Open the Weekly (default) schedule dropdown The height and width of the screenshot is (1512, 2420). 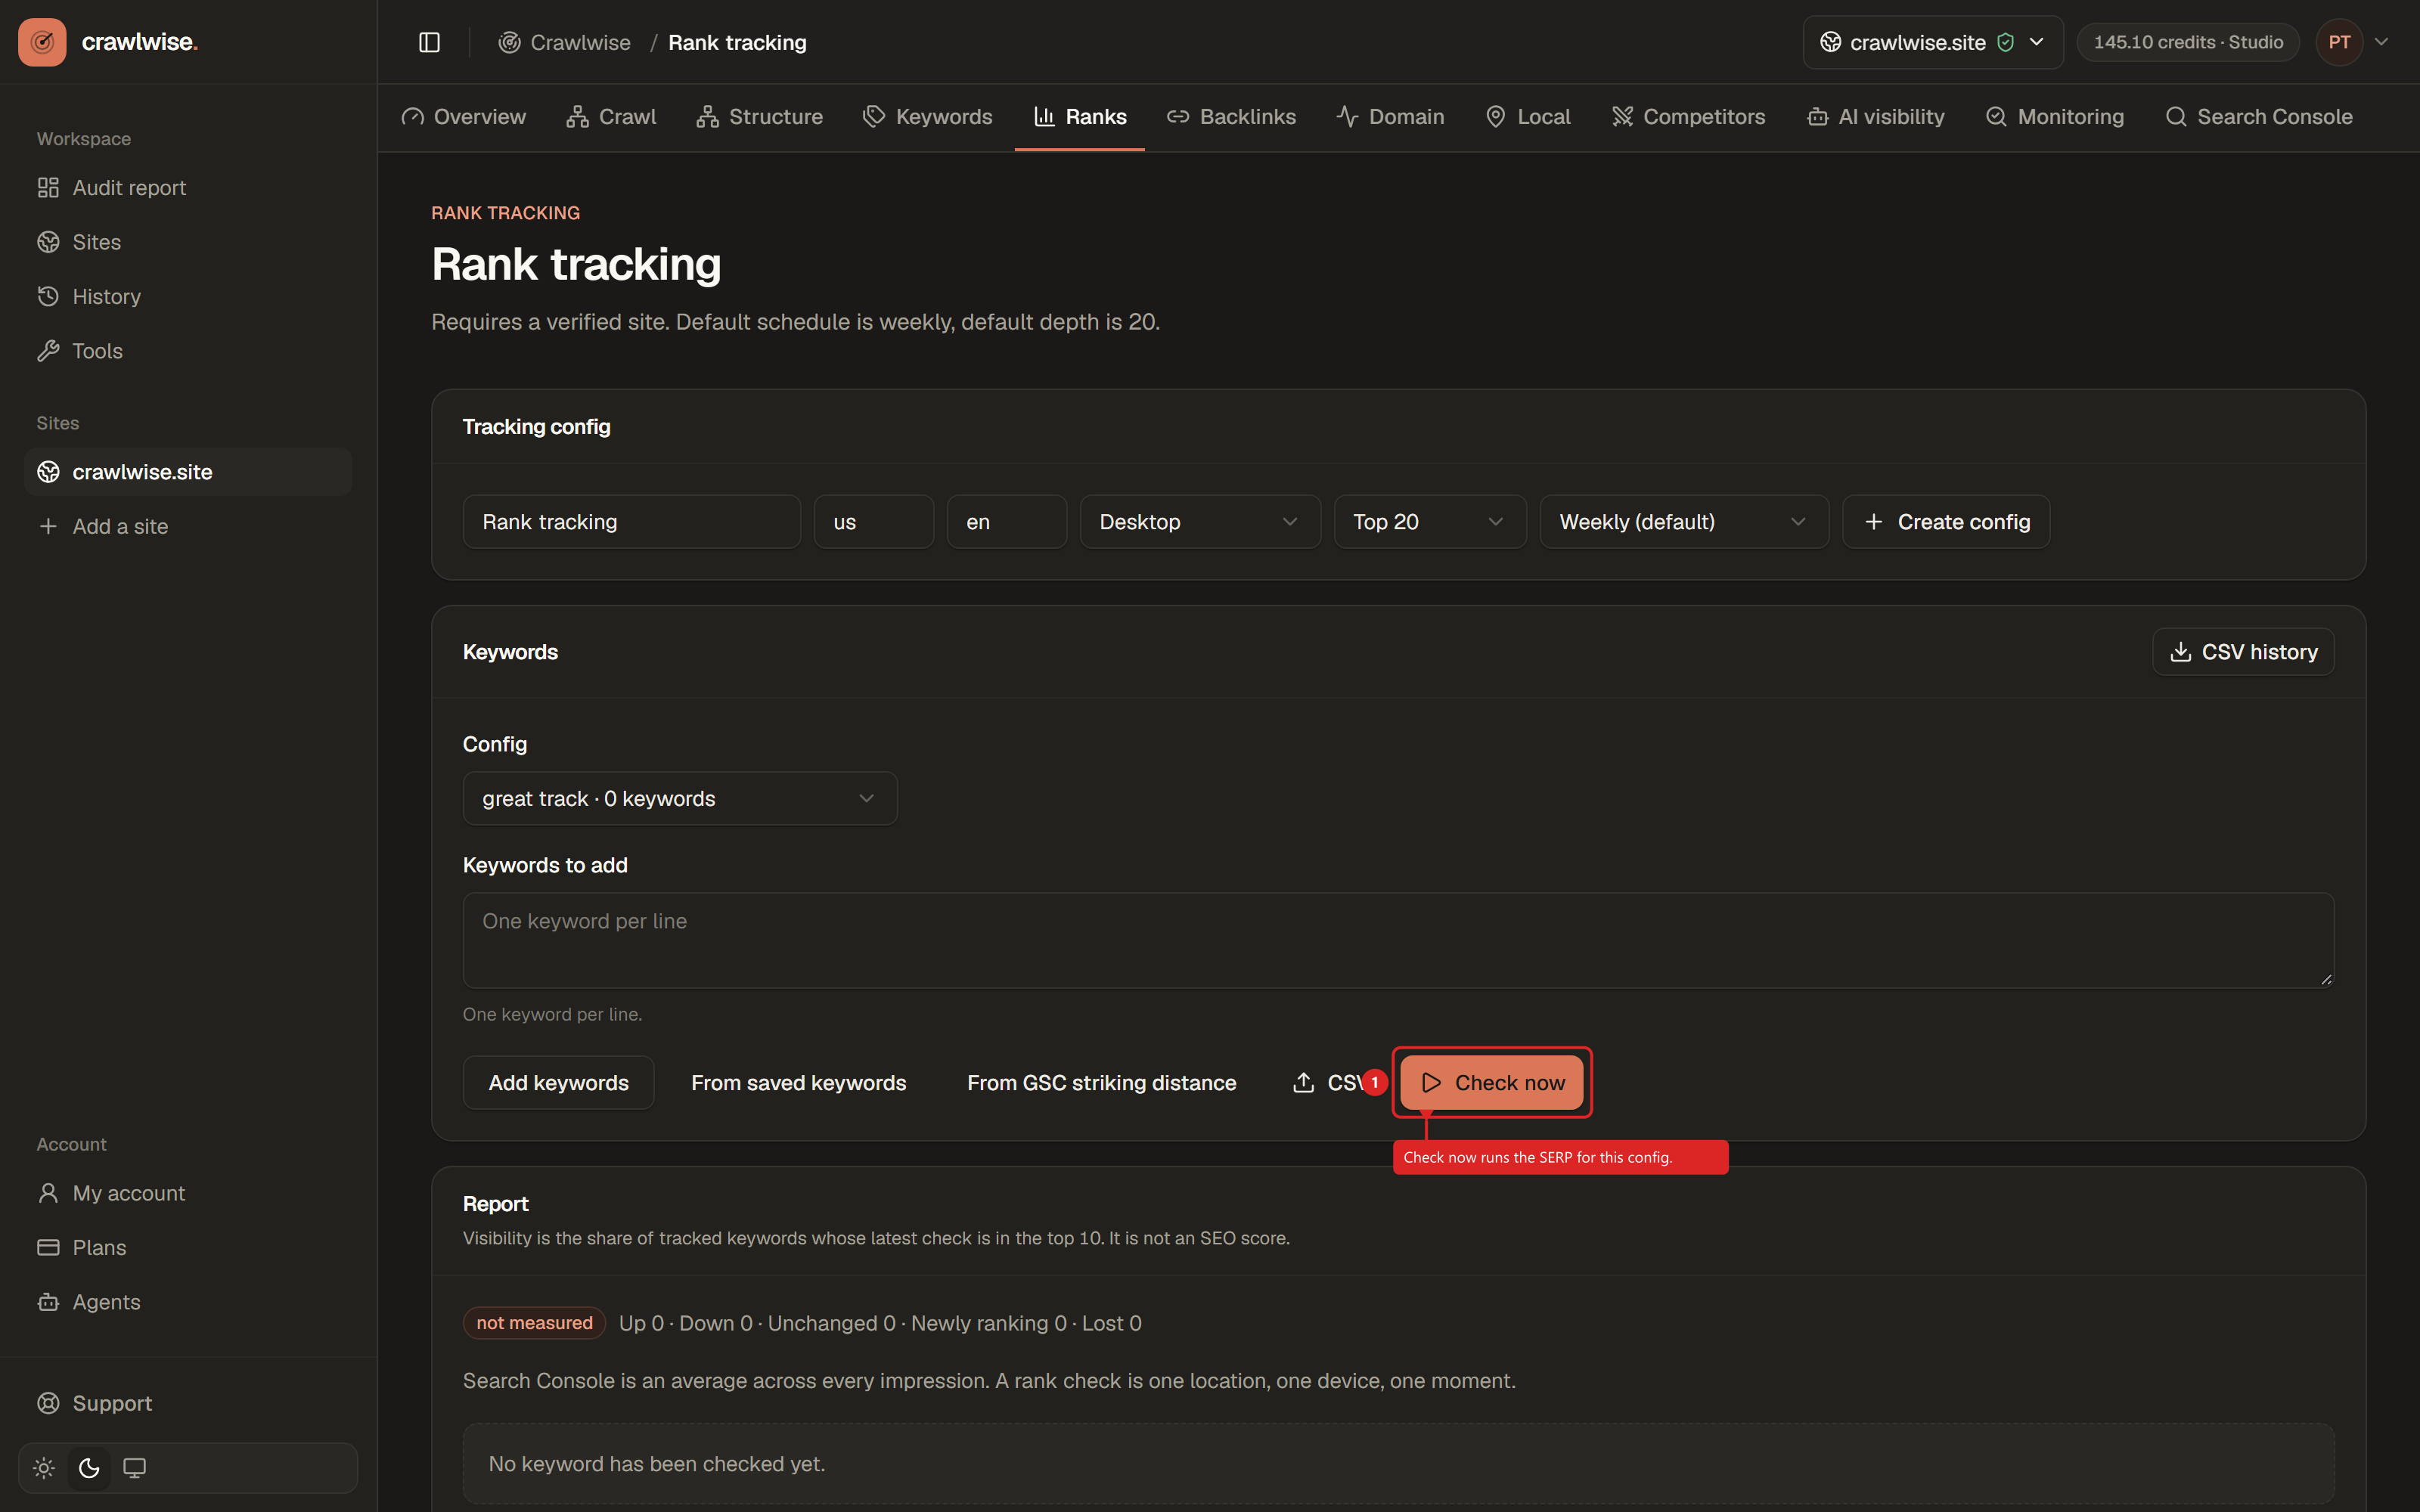[1684, 522]
